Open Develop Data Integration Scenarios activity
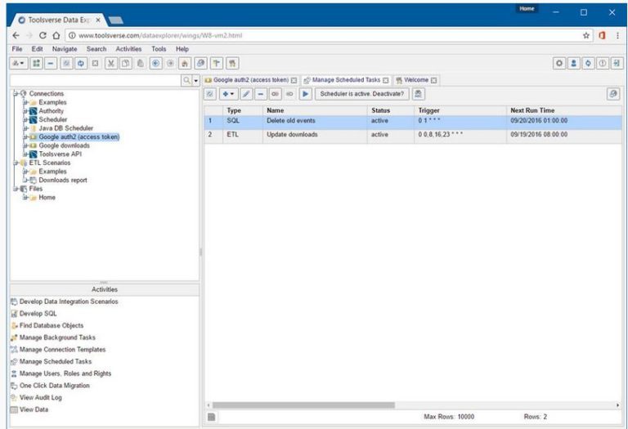Image resolution: width=628 pixels, height=429 pixels. click(69, 302)
